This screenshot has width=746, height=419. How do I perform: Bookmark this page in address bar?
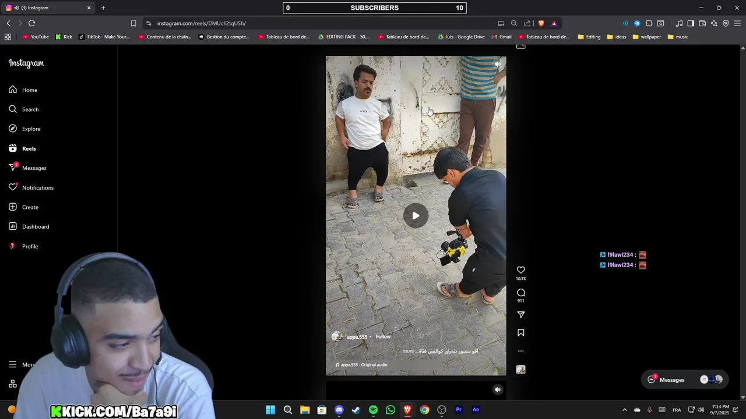click(x=133, y=23)
